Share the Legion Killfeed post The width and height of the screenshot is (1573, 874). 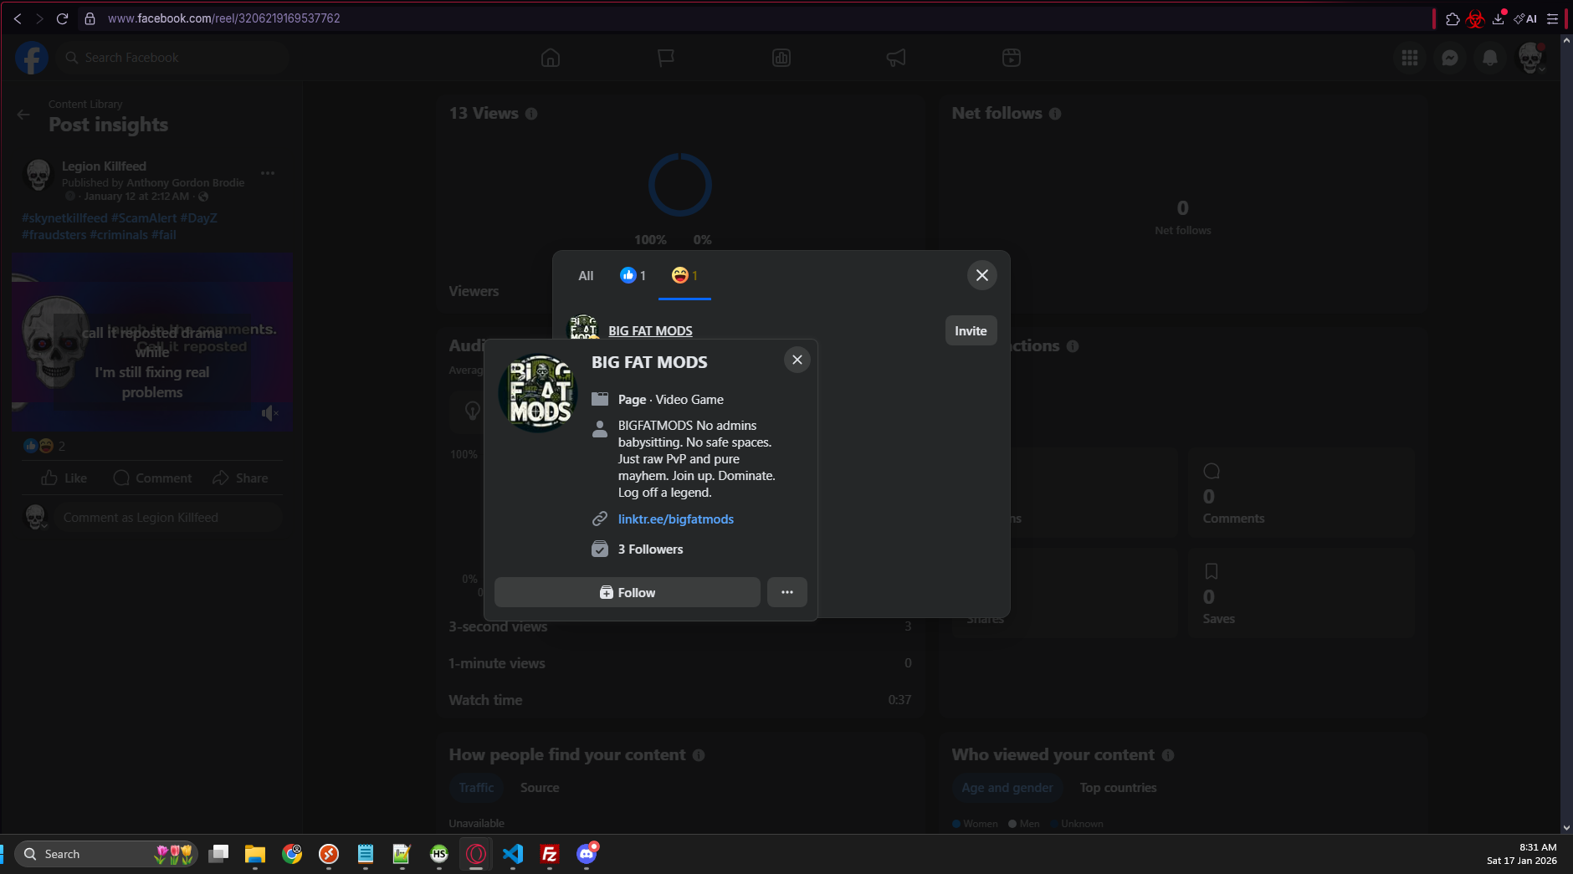coord(240,478)
